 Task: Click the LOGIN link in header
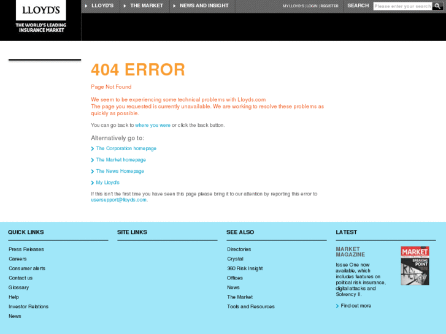(x=312, y=6)
